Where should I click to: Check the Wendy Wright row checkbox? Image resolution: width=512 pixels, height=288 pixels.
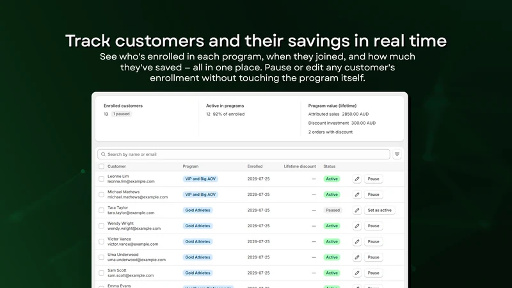[x=102, y=226]
